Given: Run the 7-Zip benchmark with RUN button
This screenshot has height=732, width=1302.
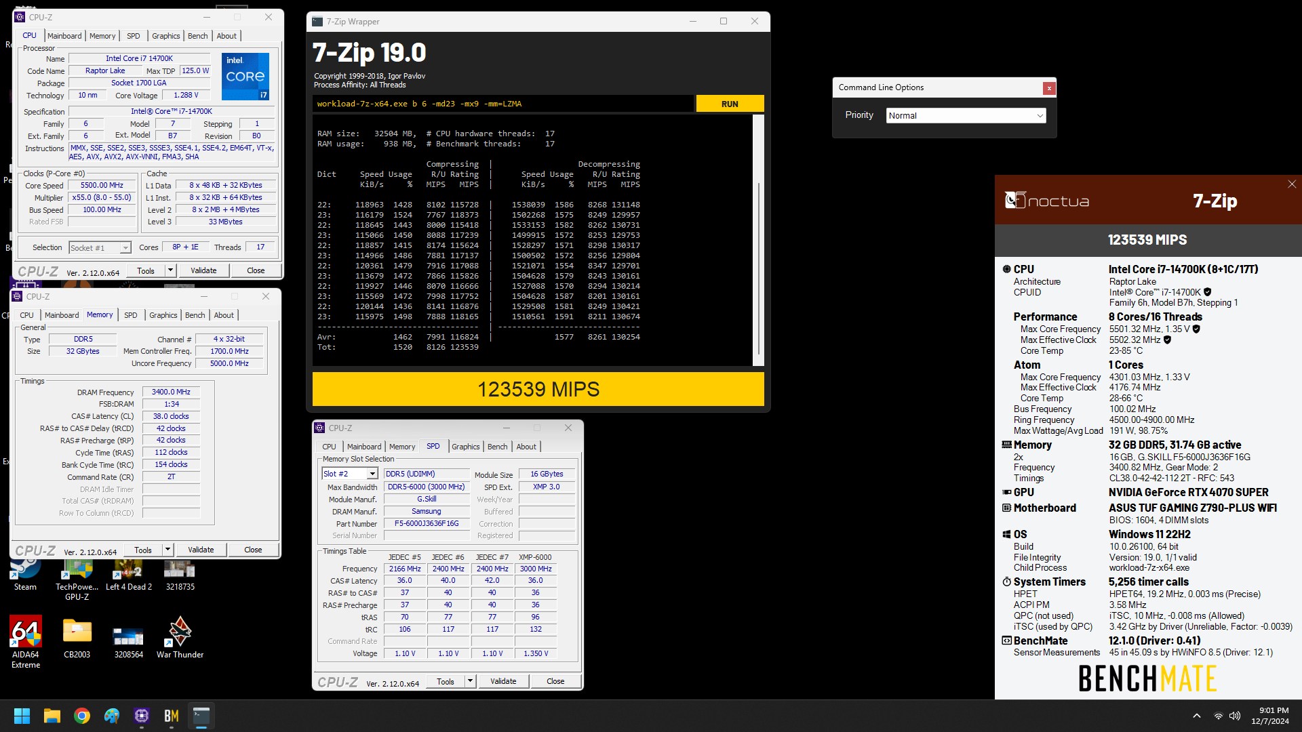Looking at the screenshot, I should [730, 104].
